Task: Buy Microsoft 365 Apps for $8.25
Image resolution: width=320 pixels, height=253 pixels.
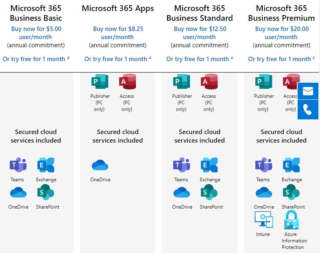Action: [x=118, y=33]
